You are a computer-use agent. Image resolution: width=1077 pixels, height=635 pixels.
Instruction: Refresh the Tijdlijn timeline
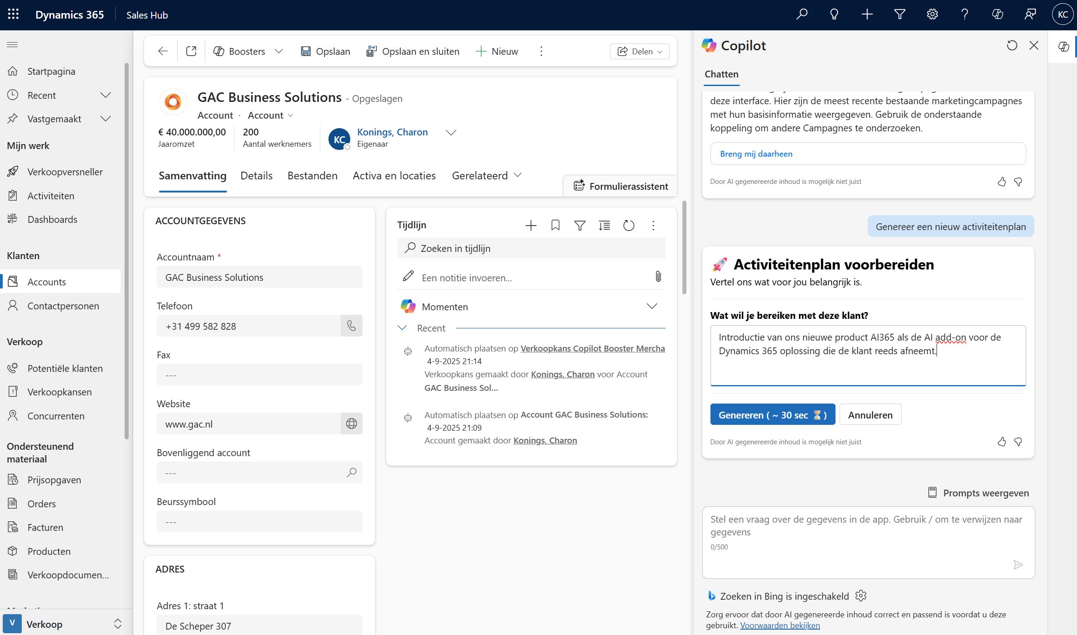pos(628,225)
